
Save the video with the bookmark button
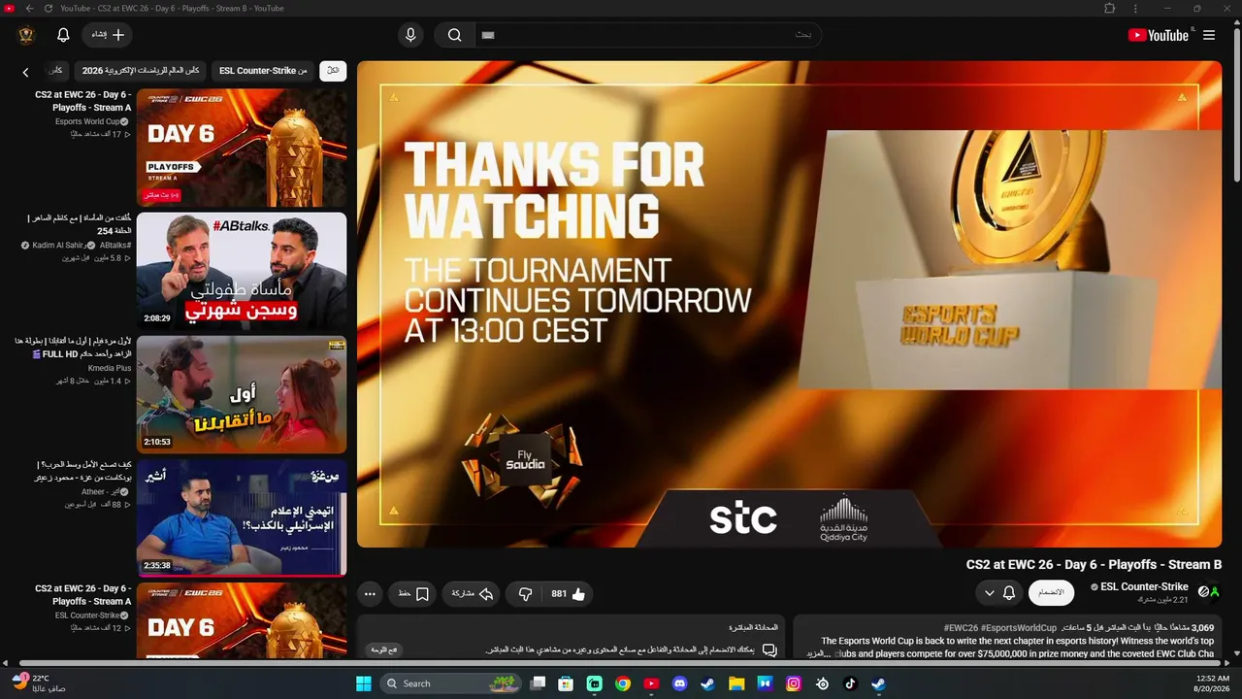pos(412,594)
